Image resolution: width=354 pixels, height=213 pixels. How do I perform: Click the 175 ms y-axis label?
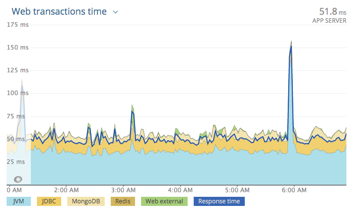coord(17,25)
